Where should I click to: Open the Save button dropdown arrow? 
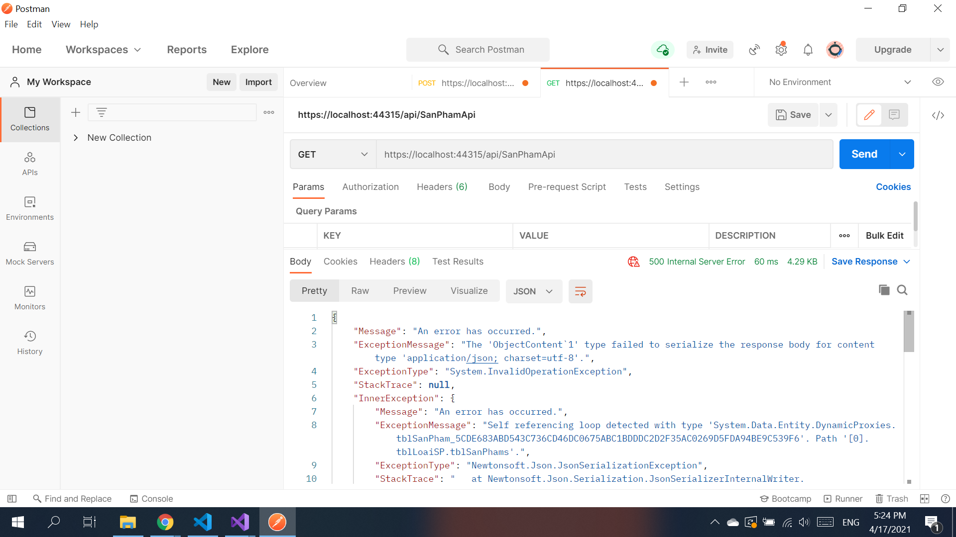click(x=829, y=115)
